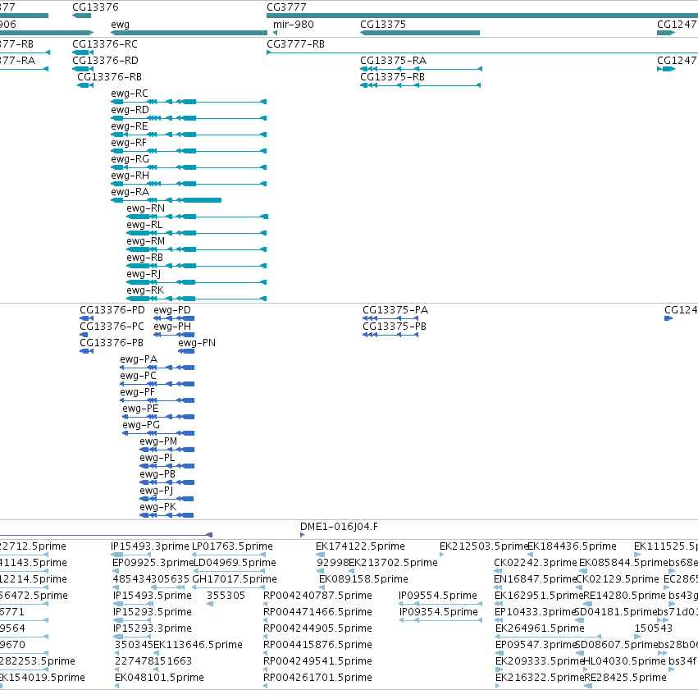Click the ewg-RB transcript label
698x690 pixels.
pos(144,258)
